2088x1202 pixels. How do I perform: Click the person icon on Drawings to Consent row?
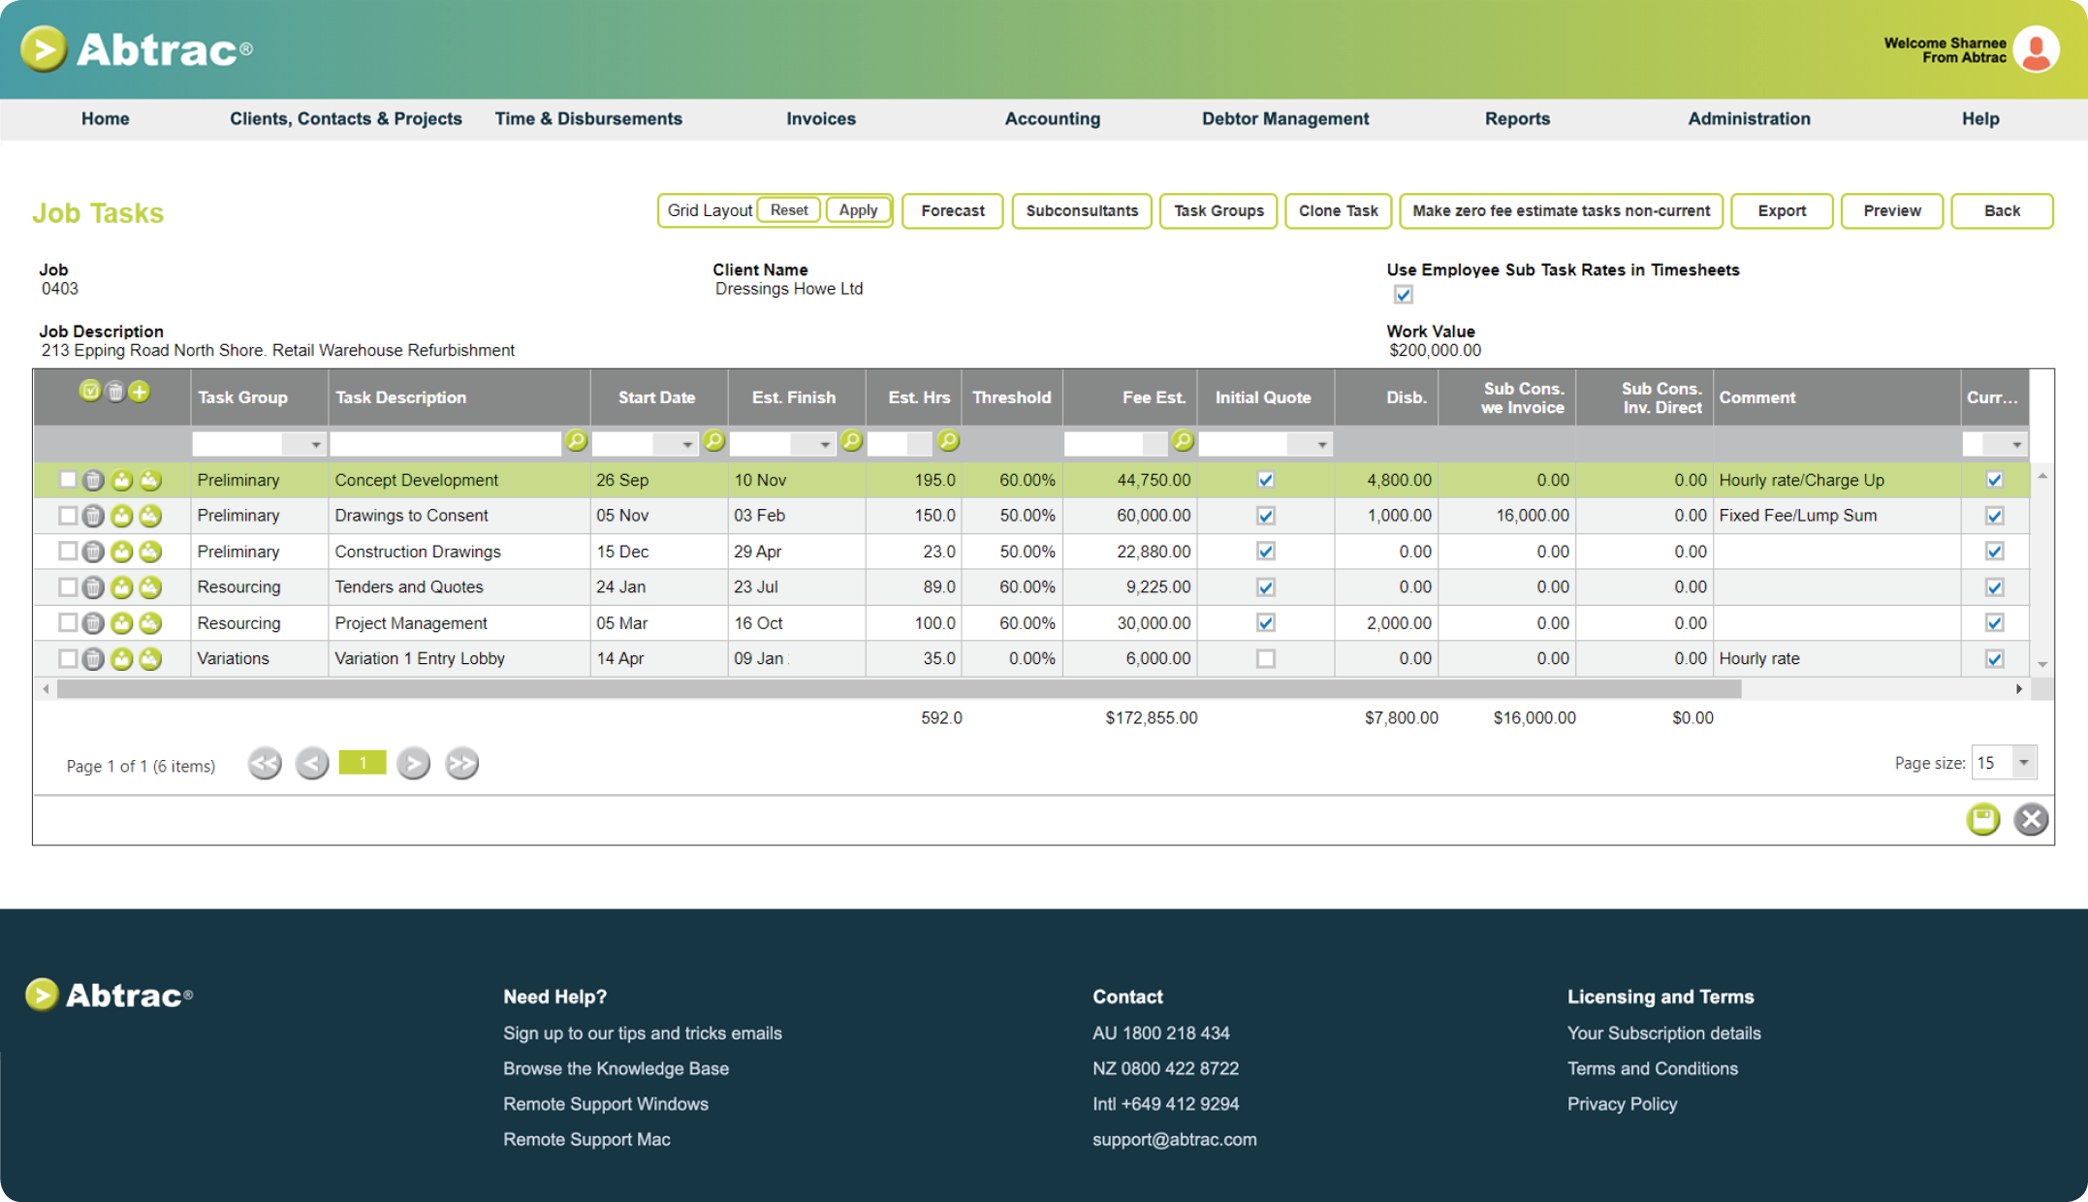pyautogui.click(x=121, y=516)
